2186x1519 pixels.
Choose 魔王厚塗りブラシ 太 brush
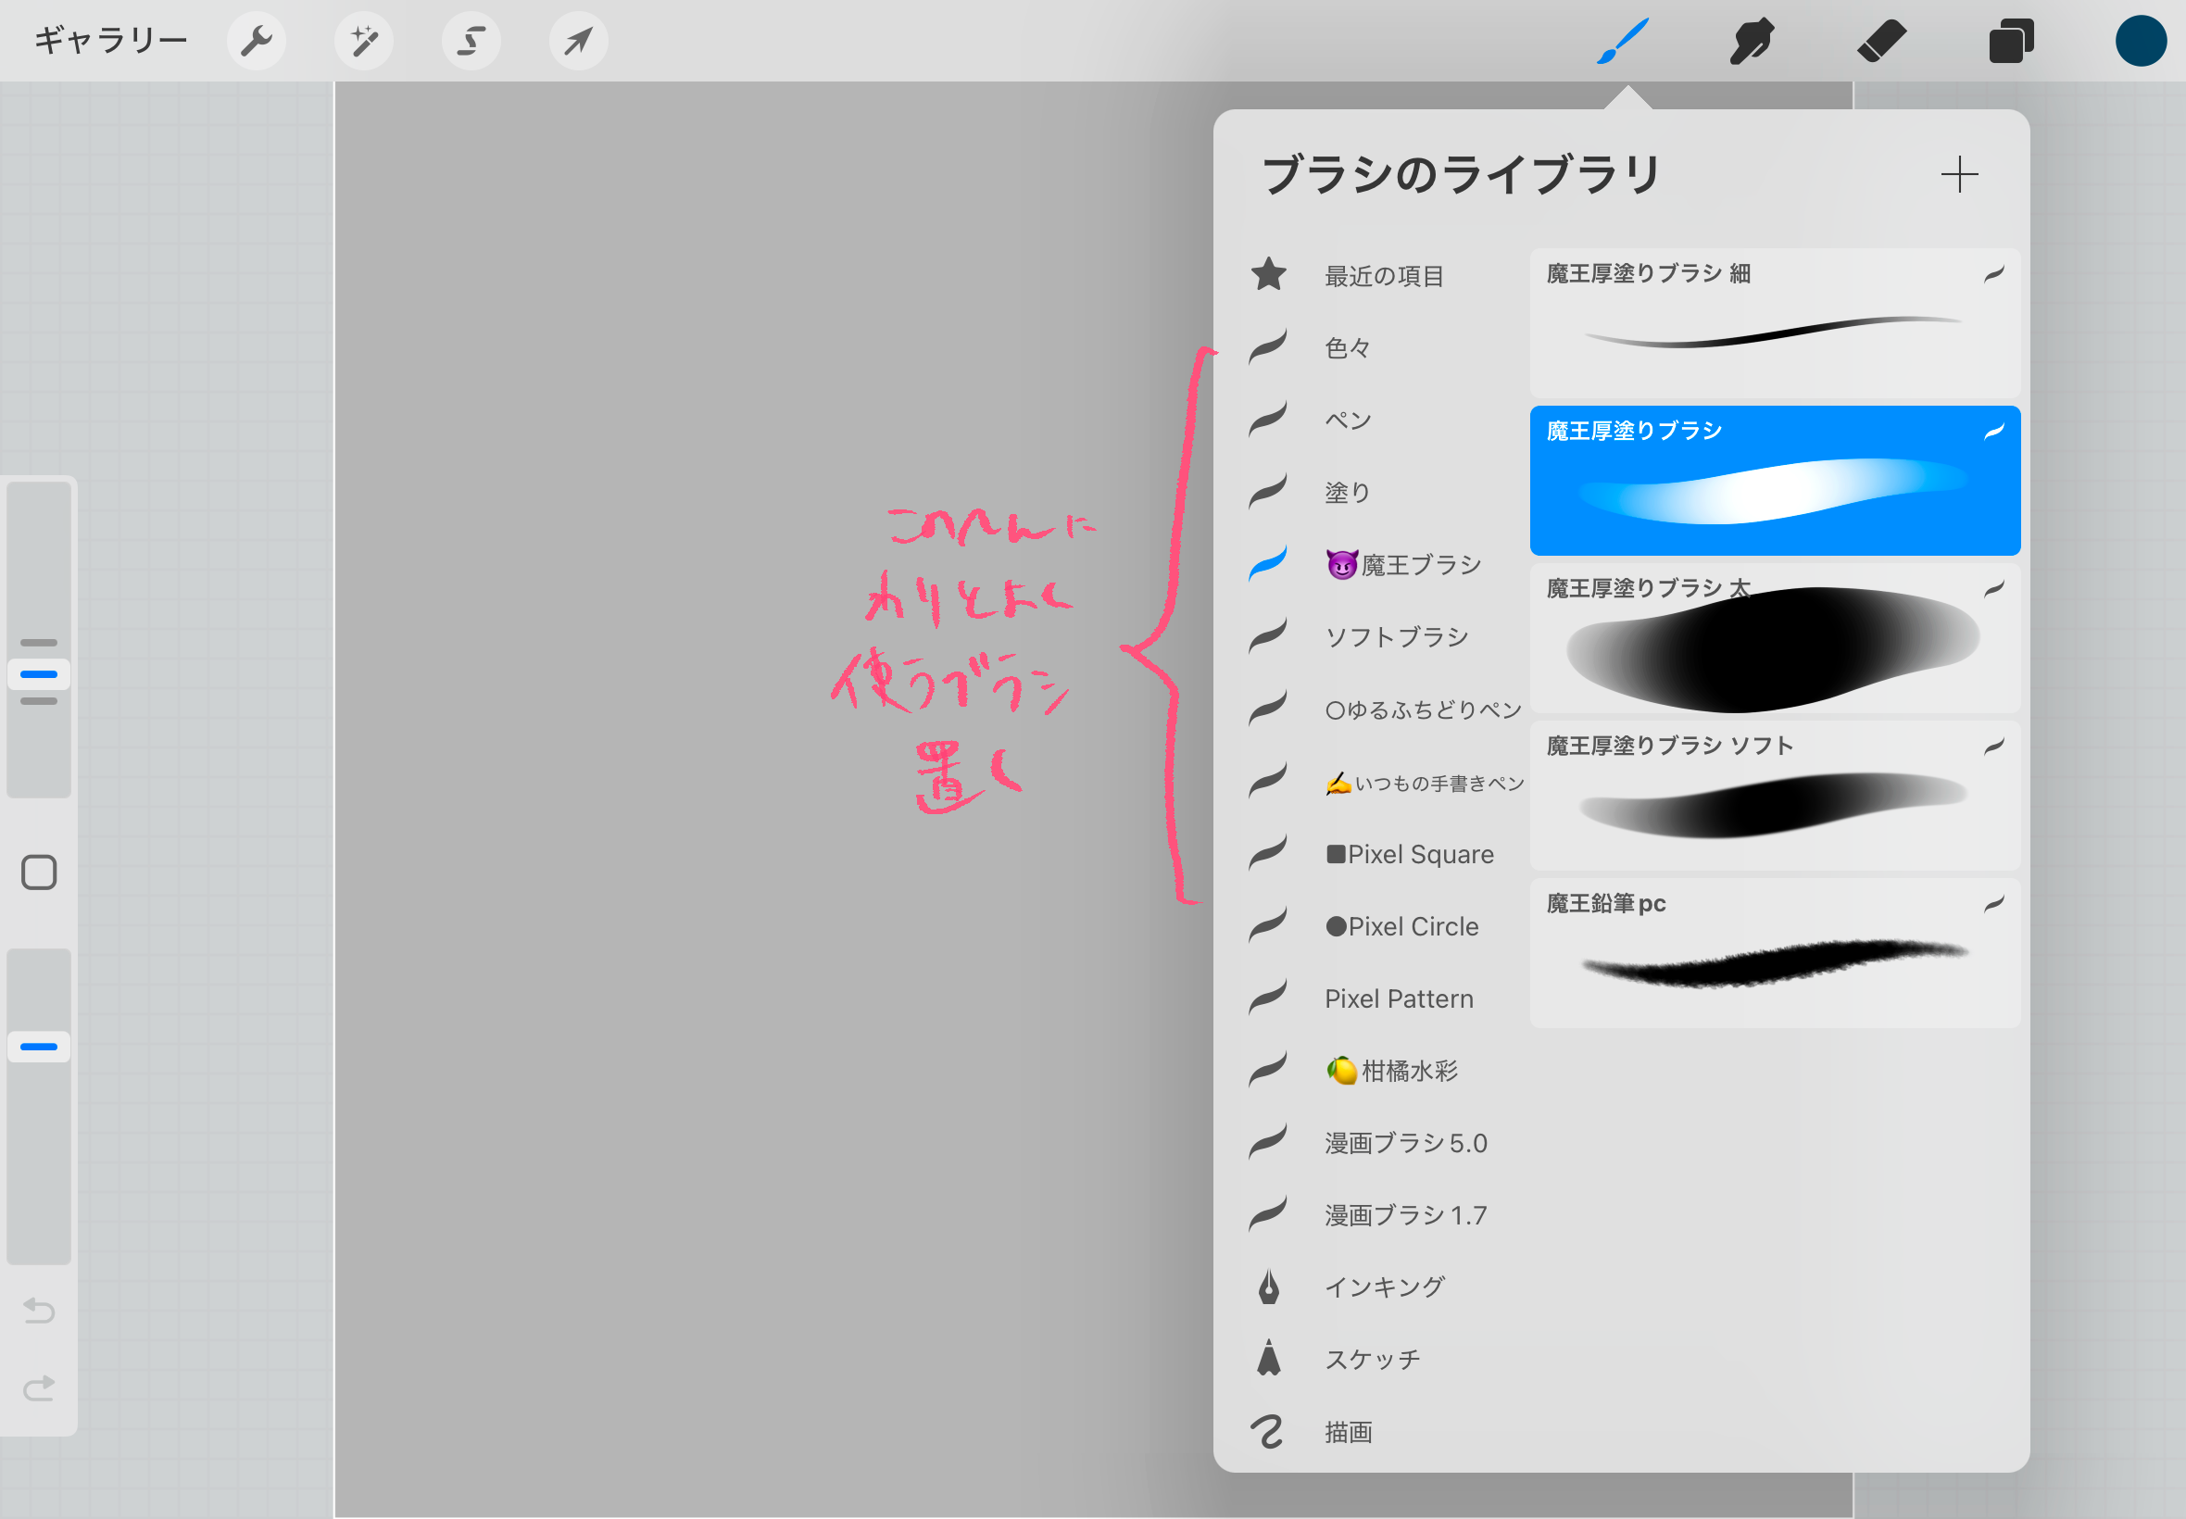point(1775,637)
